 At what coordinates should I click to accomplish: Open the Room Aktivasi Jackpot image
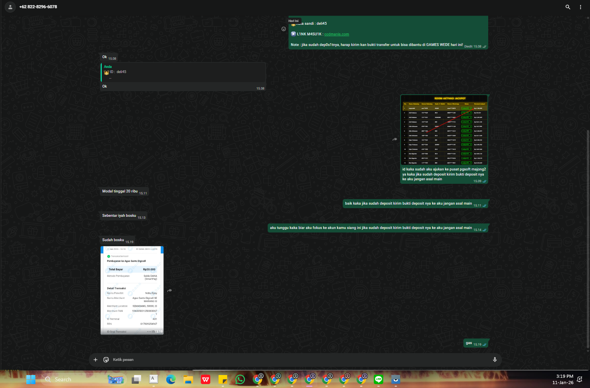444,130
